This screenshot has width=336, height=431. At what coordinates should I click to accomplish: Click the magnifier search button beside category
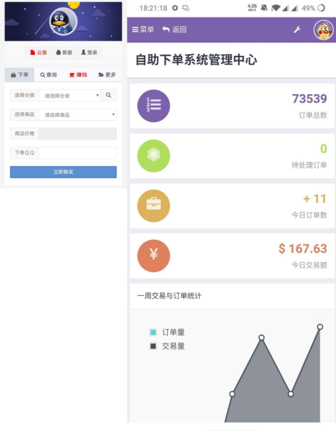tap(109, 95)
